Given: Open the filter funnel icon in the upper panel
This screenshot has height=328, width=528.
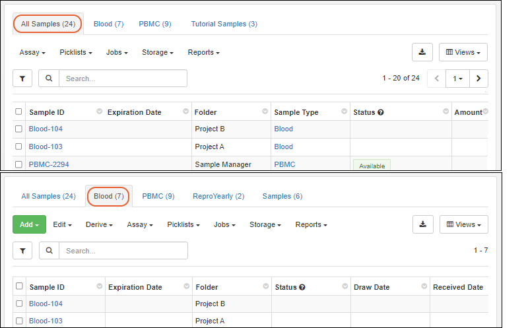Looking at the screenshot, I should tap(22, 79).
